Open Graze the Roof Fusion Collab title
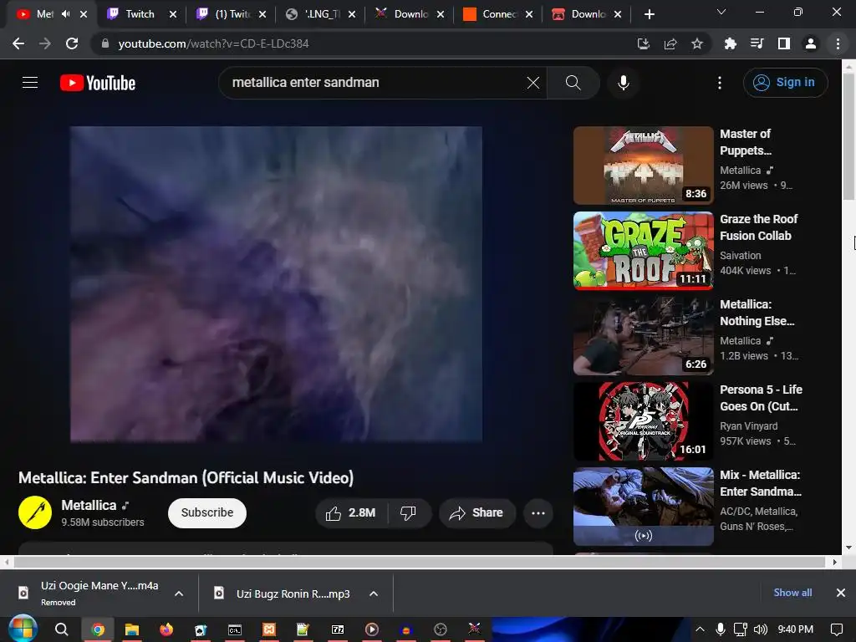Screen dimensions: 856x642 (759, 227)
